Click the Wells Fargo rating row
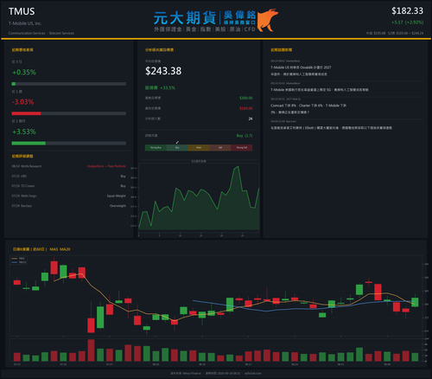Viewport: 432px width, 379px height. (69, 196)
